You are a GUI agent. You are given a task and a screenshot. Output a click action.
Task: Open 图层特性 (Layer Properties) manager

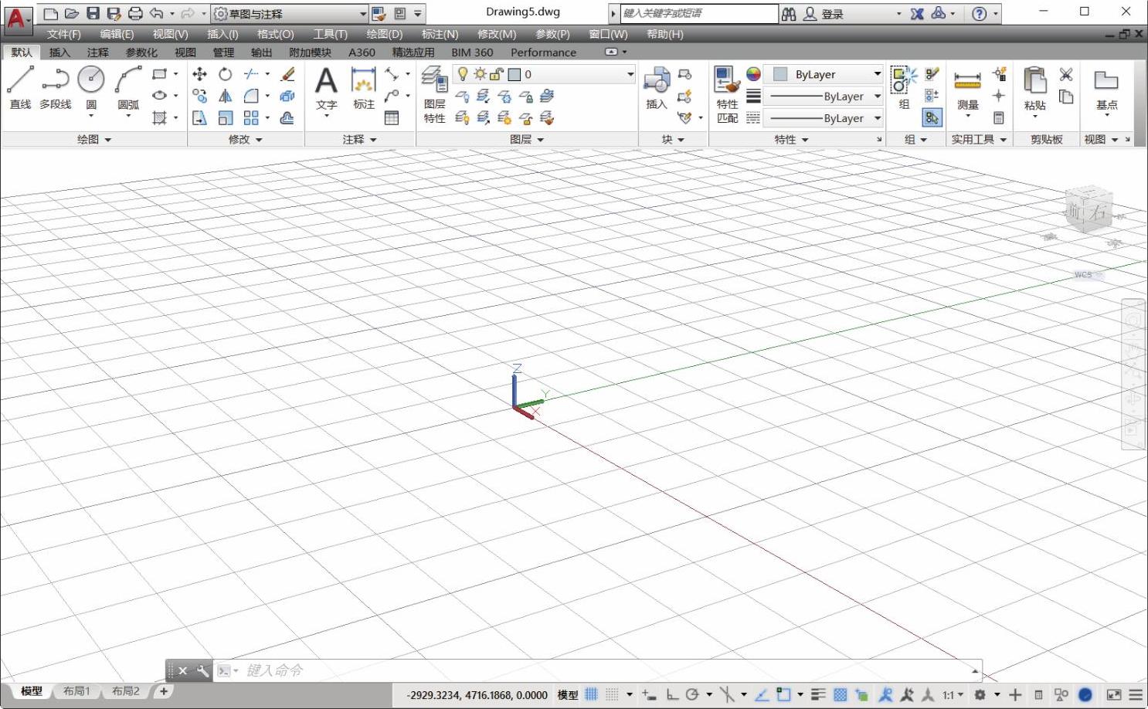434,94
